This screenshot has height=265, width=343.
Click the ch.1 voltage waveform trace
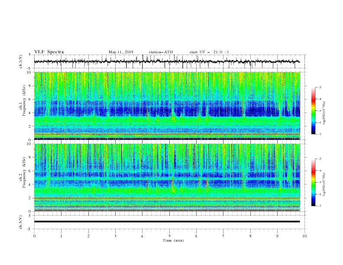(x=167, y=61)
